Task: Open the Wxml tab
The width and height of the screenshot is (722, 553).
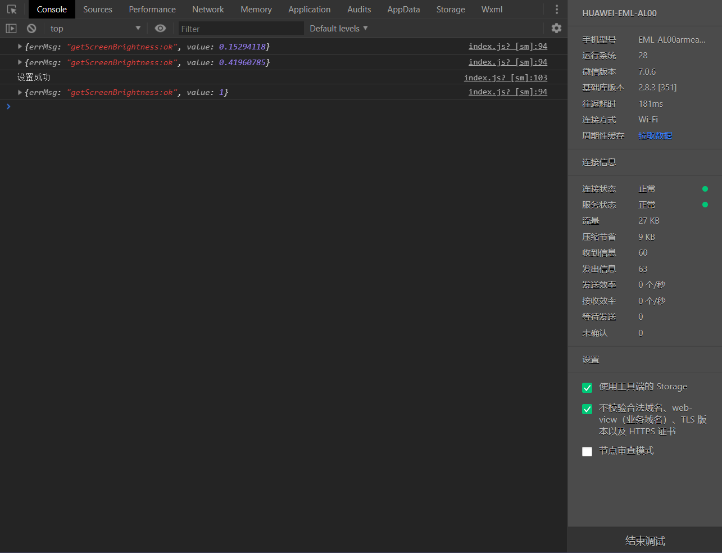Action: click(x=492, y=10)
